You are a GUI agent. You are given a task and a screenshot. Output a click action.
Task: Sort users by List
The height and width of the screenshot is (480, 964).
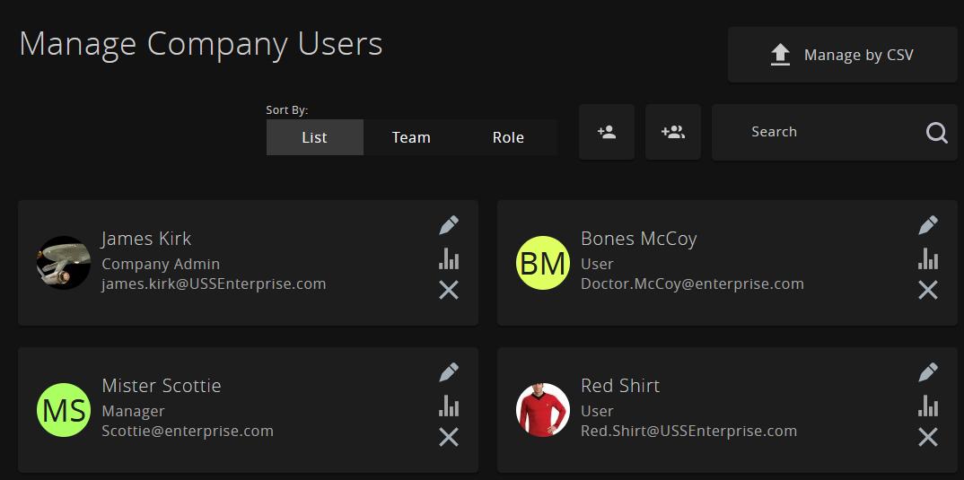point(315,137)
